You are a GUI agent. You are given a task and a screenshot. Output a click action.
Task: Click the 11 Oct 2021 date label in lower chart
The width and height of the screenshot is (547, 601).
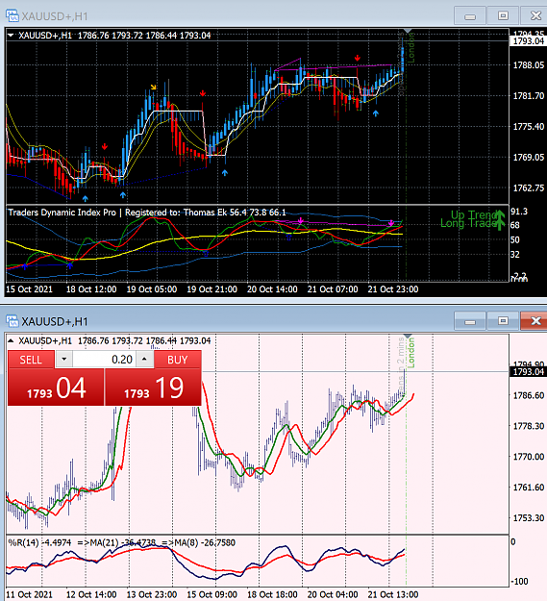tap(29, 594)
